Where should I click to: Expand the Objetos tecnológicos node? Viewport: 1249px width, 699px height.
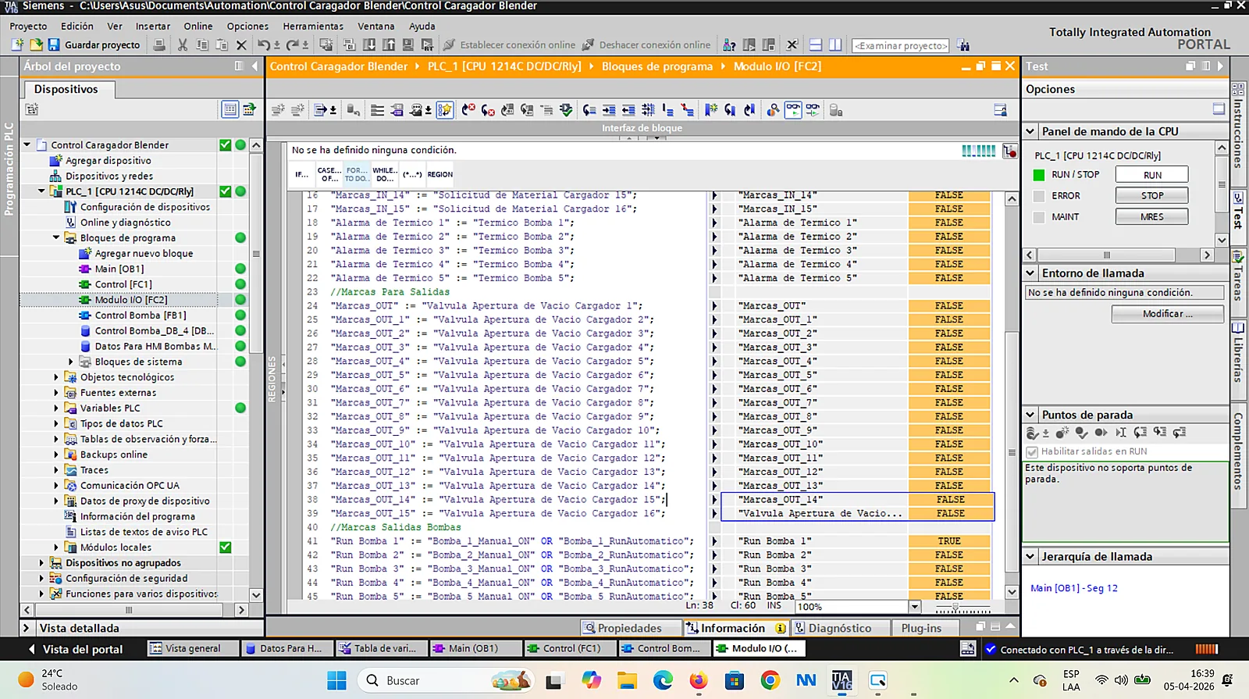pyautogui.click(x=56, y=377)
